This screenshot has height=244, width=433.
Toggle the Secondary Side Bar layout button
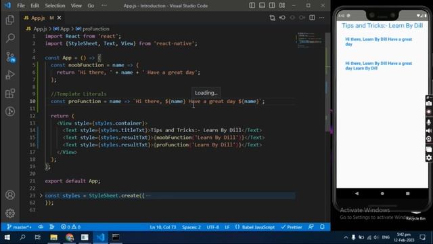pyautogui.click(x=272, y=5)
